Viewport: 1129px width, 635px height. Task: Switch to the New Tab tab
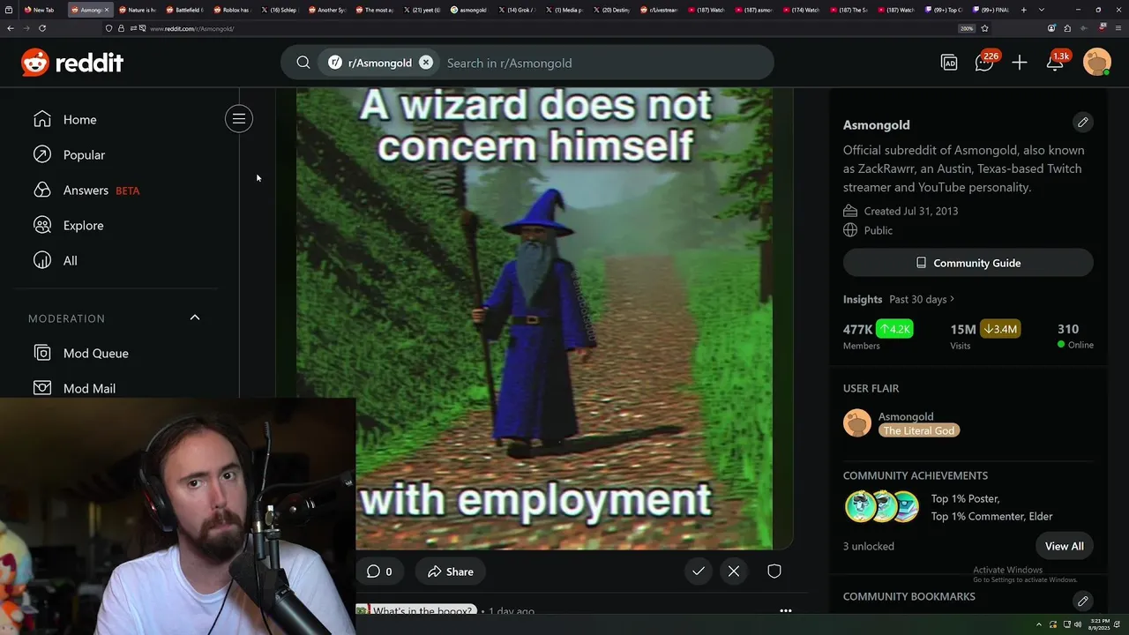(39, 10)
